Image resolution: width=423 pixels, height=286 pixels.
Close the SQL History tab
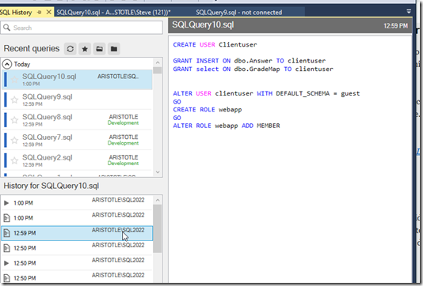click(x=49, y=13)
